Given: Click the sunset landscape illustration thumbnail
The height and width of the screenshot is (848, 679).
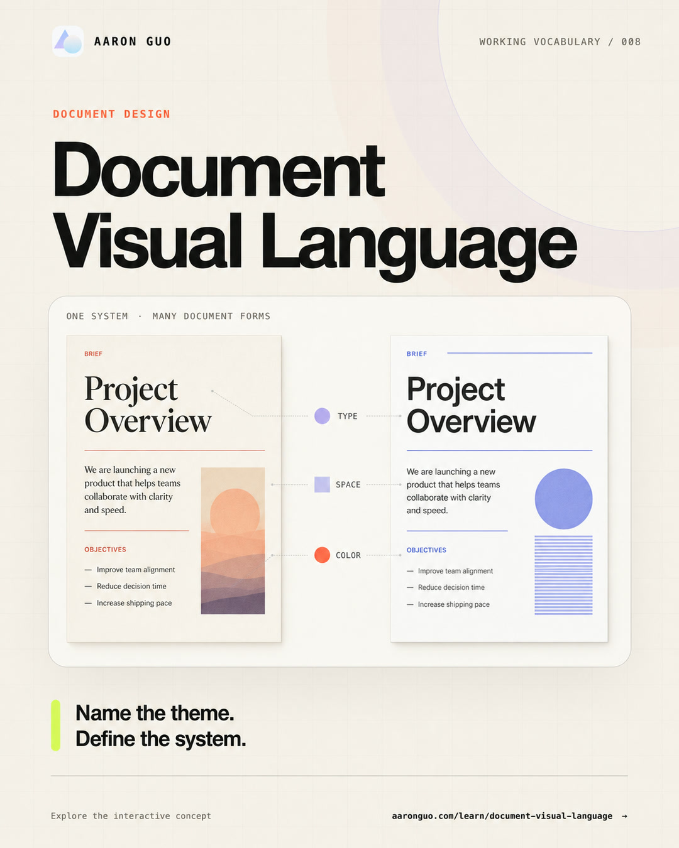Looking at the screenshot, I should pos(233,541).
